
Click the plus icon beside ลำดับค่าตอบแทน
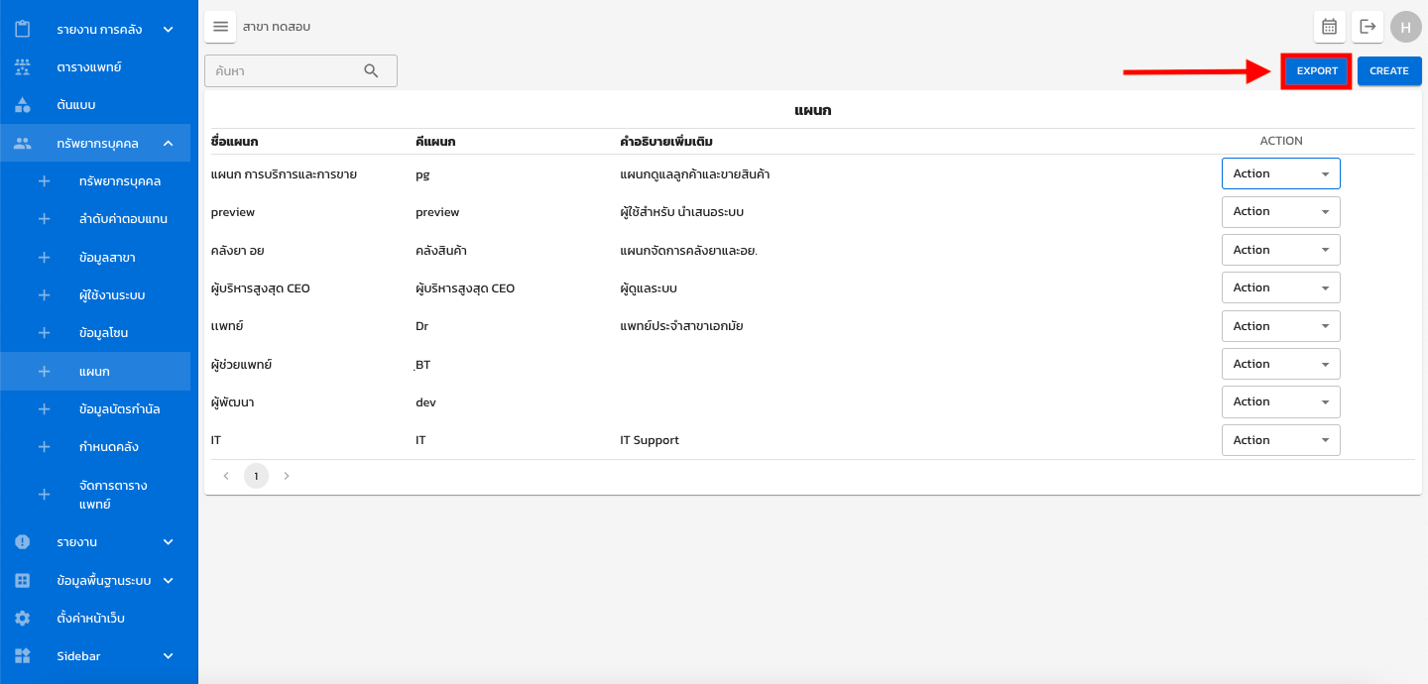44,219
